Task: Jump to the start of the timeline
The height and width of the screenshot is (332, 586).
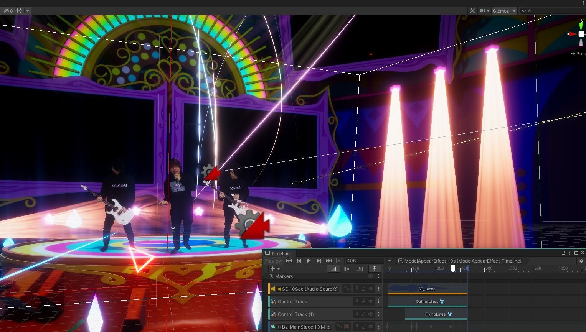Action: 289,261
